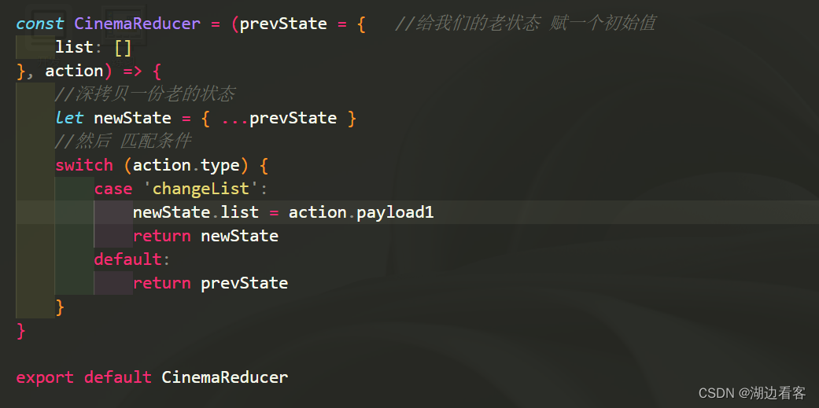Click the comment 然后 匹配条件
This screenshot has width=819, height=408.
[123, 142]
